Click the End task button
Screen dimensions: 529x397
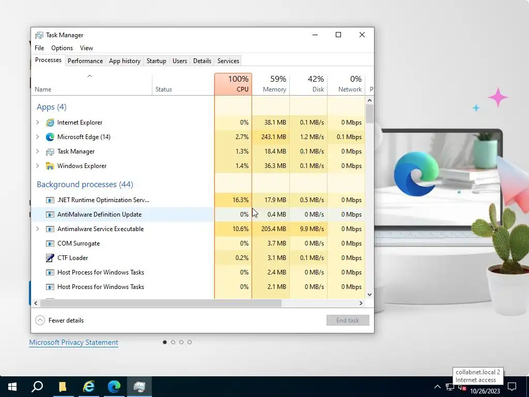click(x=348, y=320)
